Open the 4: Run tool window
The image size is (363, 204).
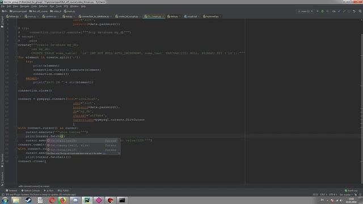pos(49,190)
